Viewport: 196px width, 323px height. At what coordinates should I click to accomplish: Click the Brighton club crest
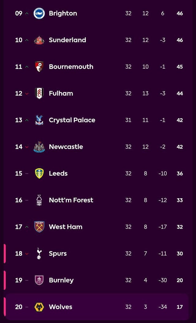click(39, 13)
